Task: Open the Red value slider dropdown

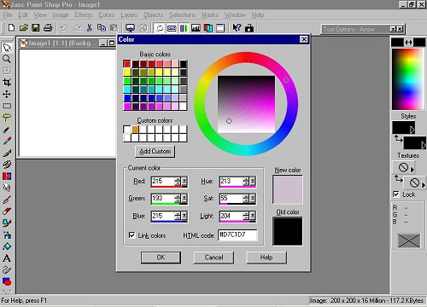Action: point(184,181)
